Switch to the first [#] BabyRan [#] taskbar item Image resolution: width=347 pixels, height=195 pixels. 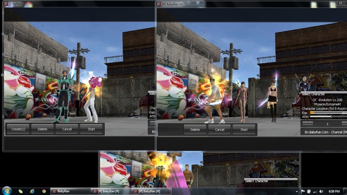coord(111,191)
